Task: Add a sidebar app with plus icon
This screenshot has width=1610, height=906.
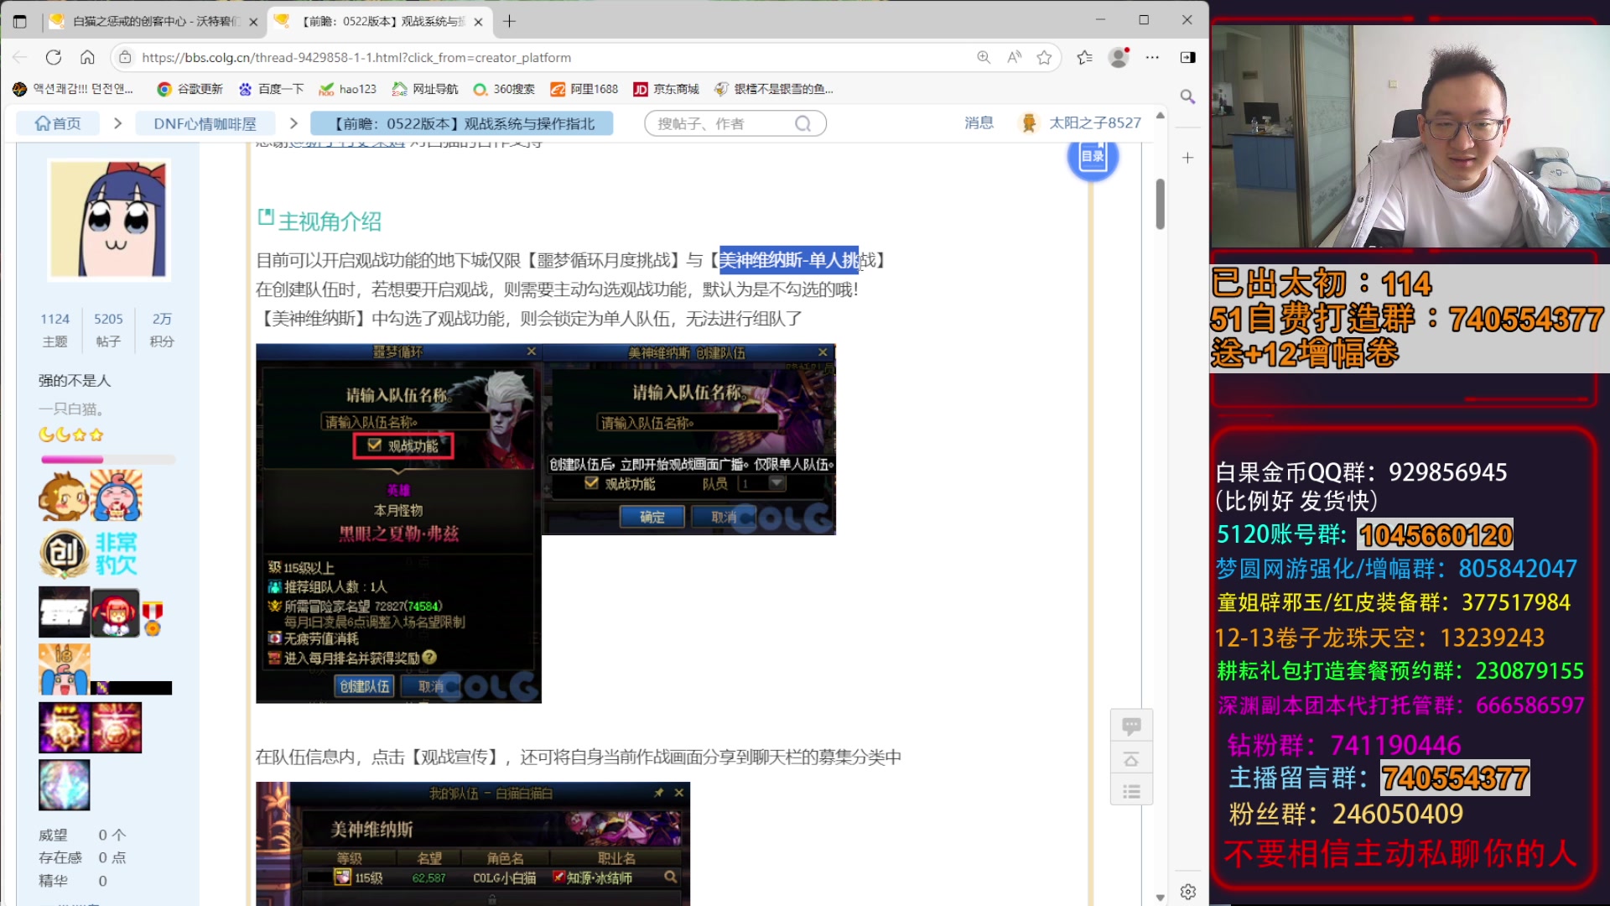Action: click(x=1187, y=158)
